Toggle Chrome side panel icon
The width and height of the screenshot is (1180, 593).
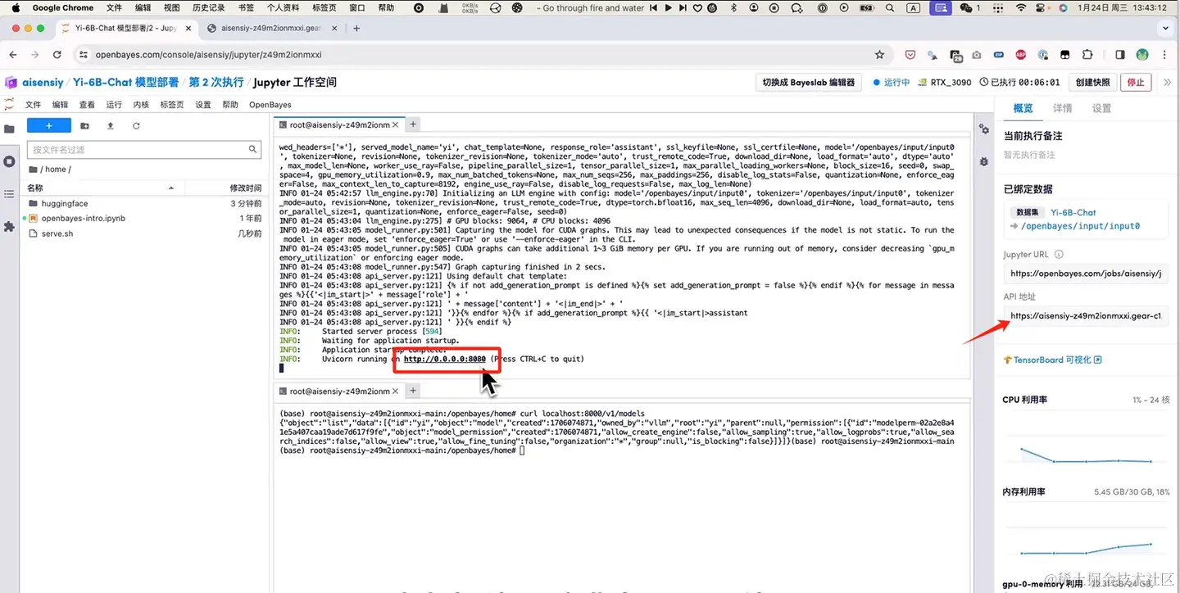coord(1120,55)
